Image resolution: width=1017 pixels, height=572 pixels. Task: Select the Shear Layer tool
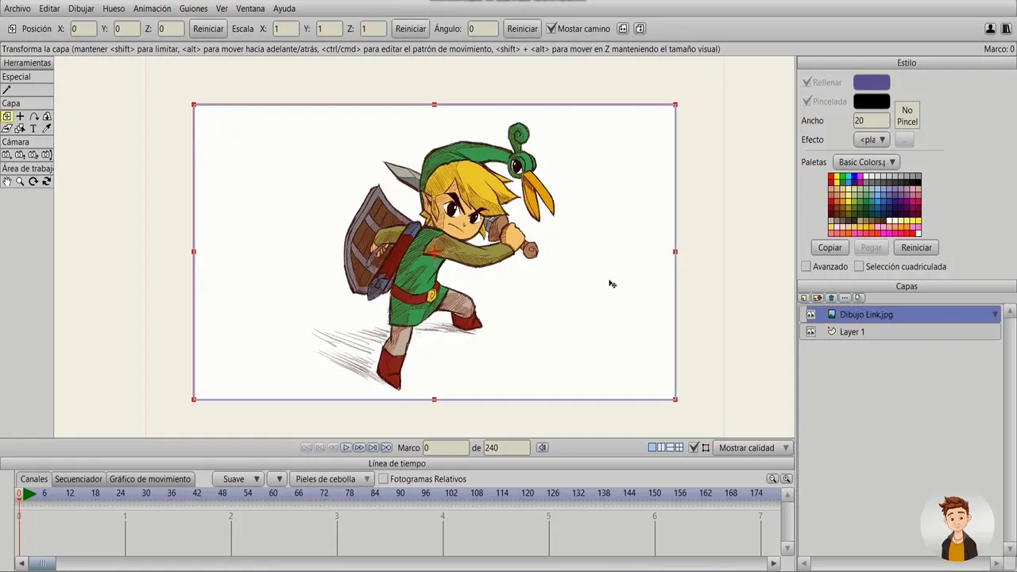[6, 128]
